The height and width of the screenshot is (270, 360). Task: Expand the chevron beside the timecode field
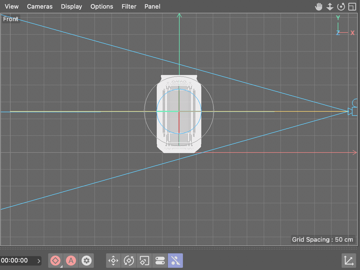pyautogui.click(x=39, y=261)
